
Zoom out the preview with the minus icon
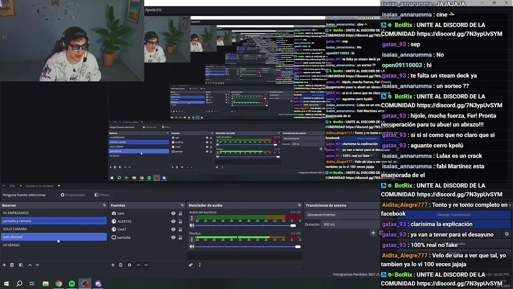point(4,186)
